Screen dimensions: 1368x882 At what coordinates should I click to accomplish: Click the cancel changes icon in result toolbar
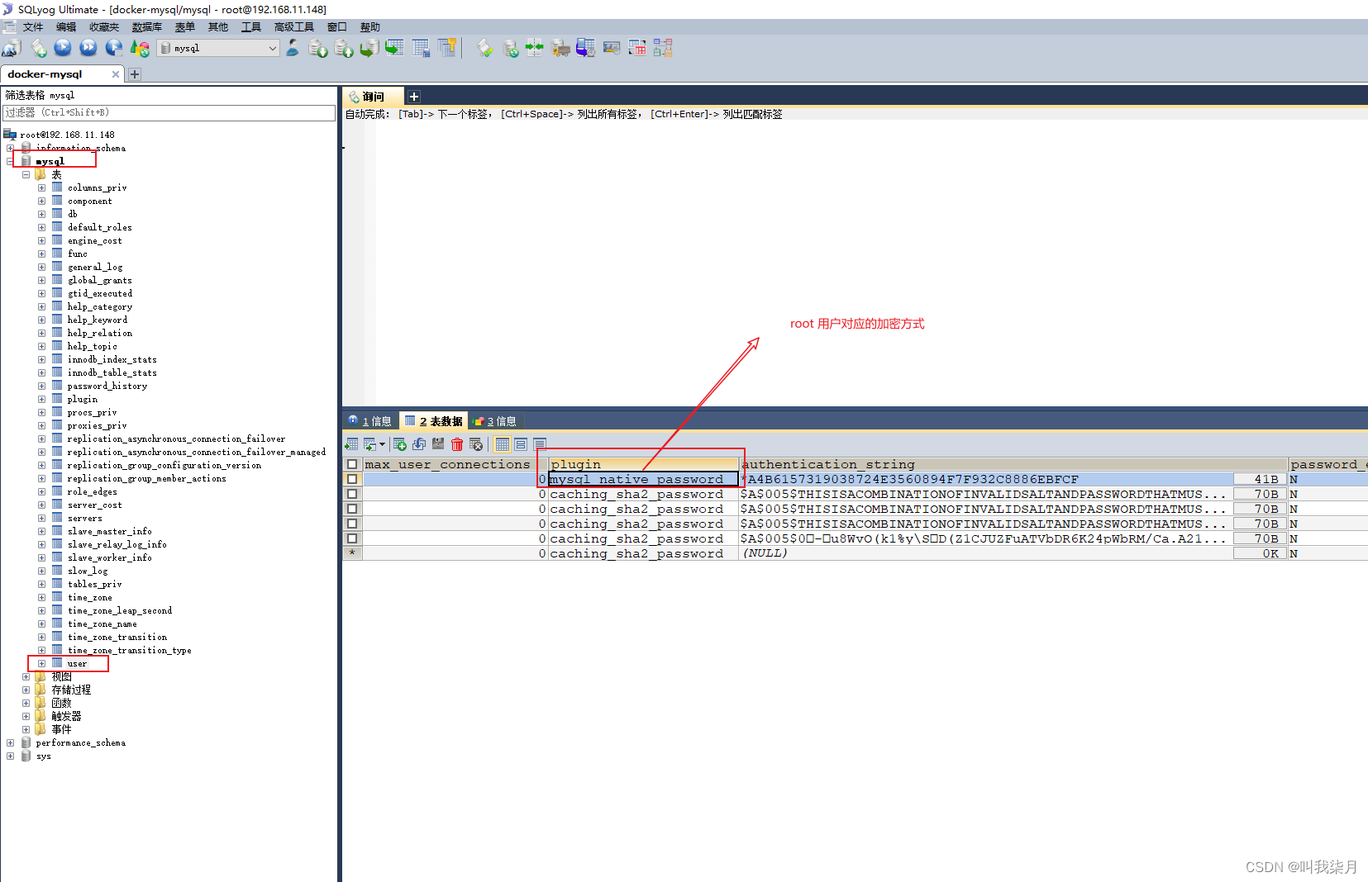476,444
